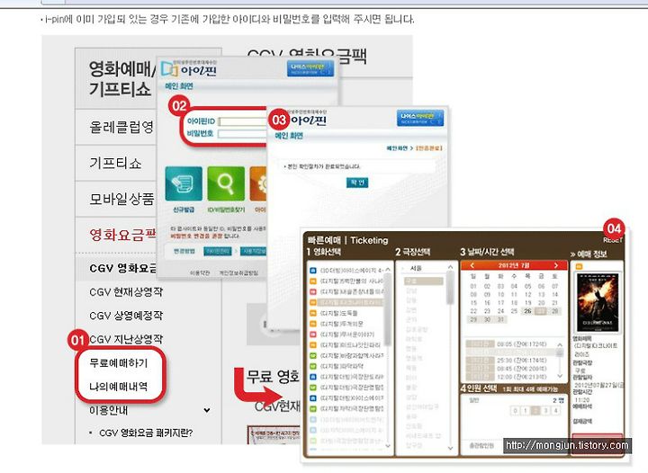The image size is (648, 473).
Task: Select 0 people in 인원 선택
Action: tap(515, 411)
